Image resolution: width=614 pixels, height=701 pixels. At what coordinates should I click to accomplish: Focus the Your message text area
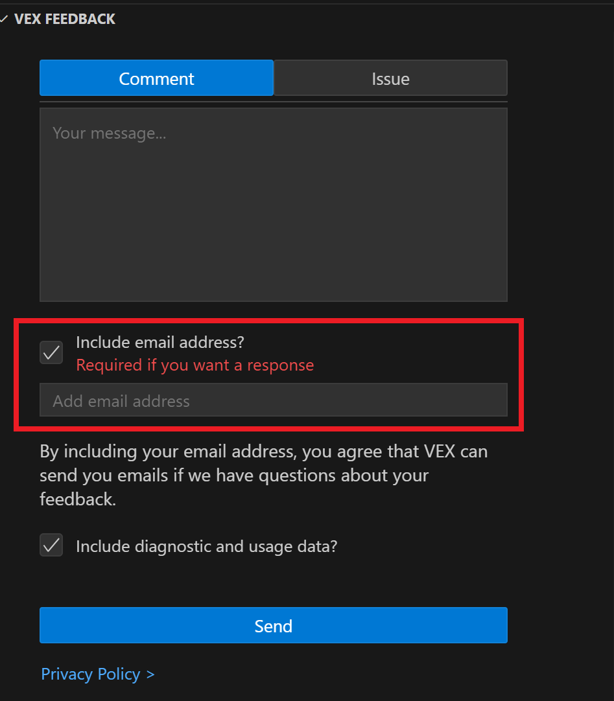[x=273, y=204]
